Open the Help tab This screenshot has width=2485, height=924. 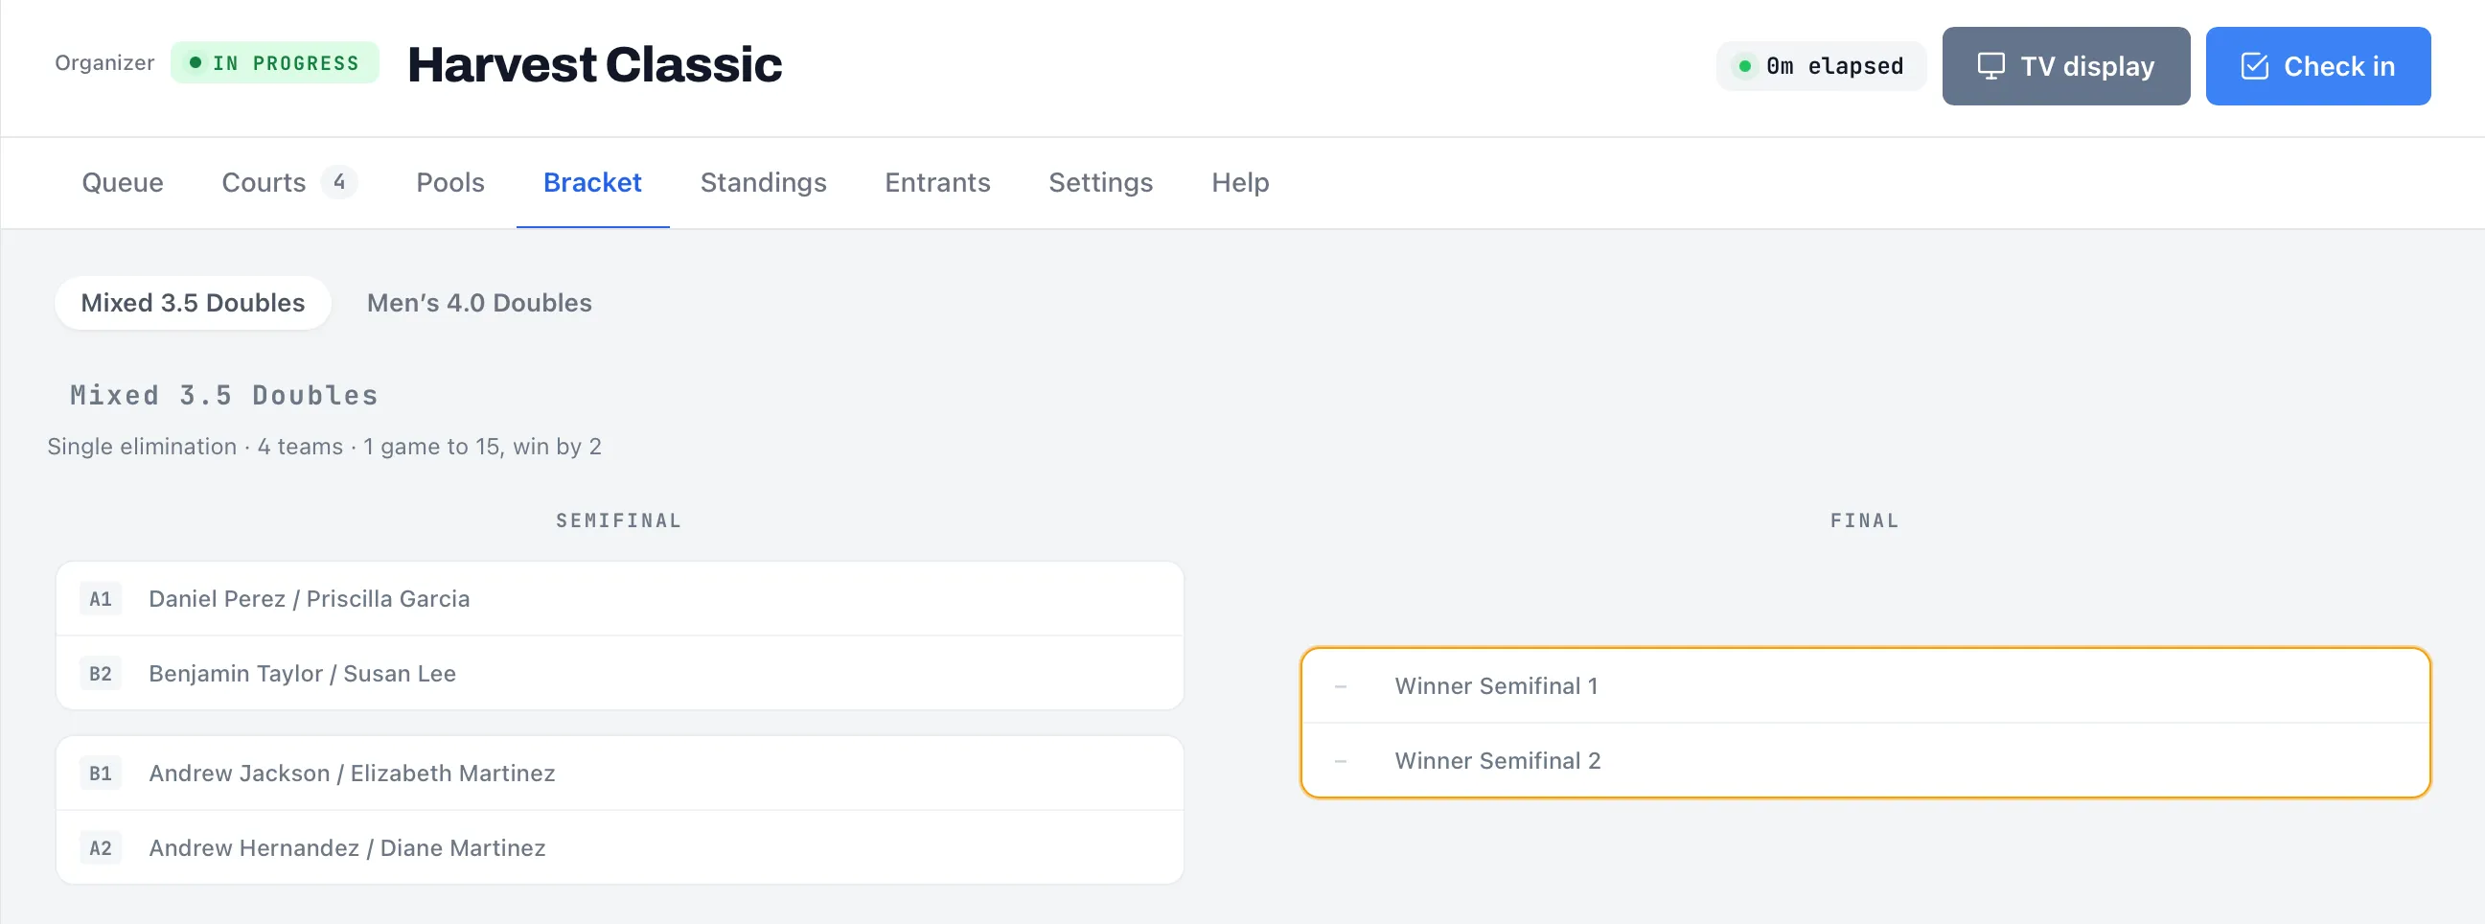click(x=1239, y=182)
